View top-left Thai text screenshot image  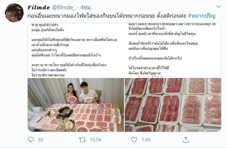pos(76,50)
